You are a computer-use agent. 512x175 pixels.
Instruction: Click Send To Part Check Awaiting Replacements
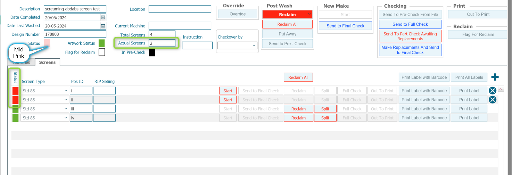click(410, 36)
